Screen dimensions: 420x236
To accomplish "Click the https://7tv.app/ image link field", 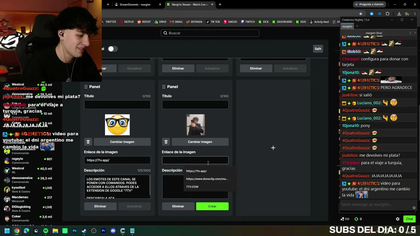I will point(117,160).
